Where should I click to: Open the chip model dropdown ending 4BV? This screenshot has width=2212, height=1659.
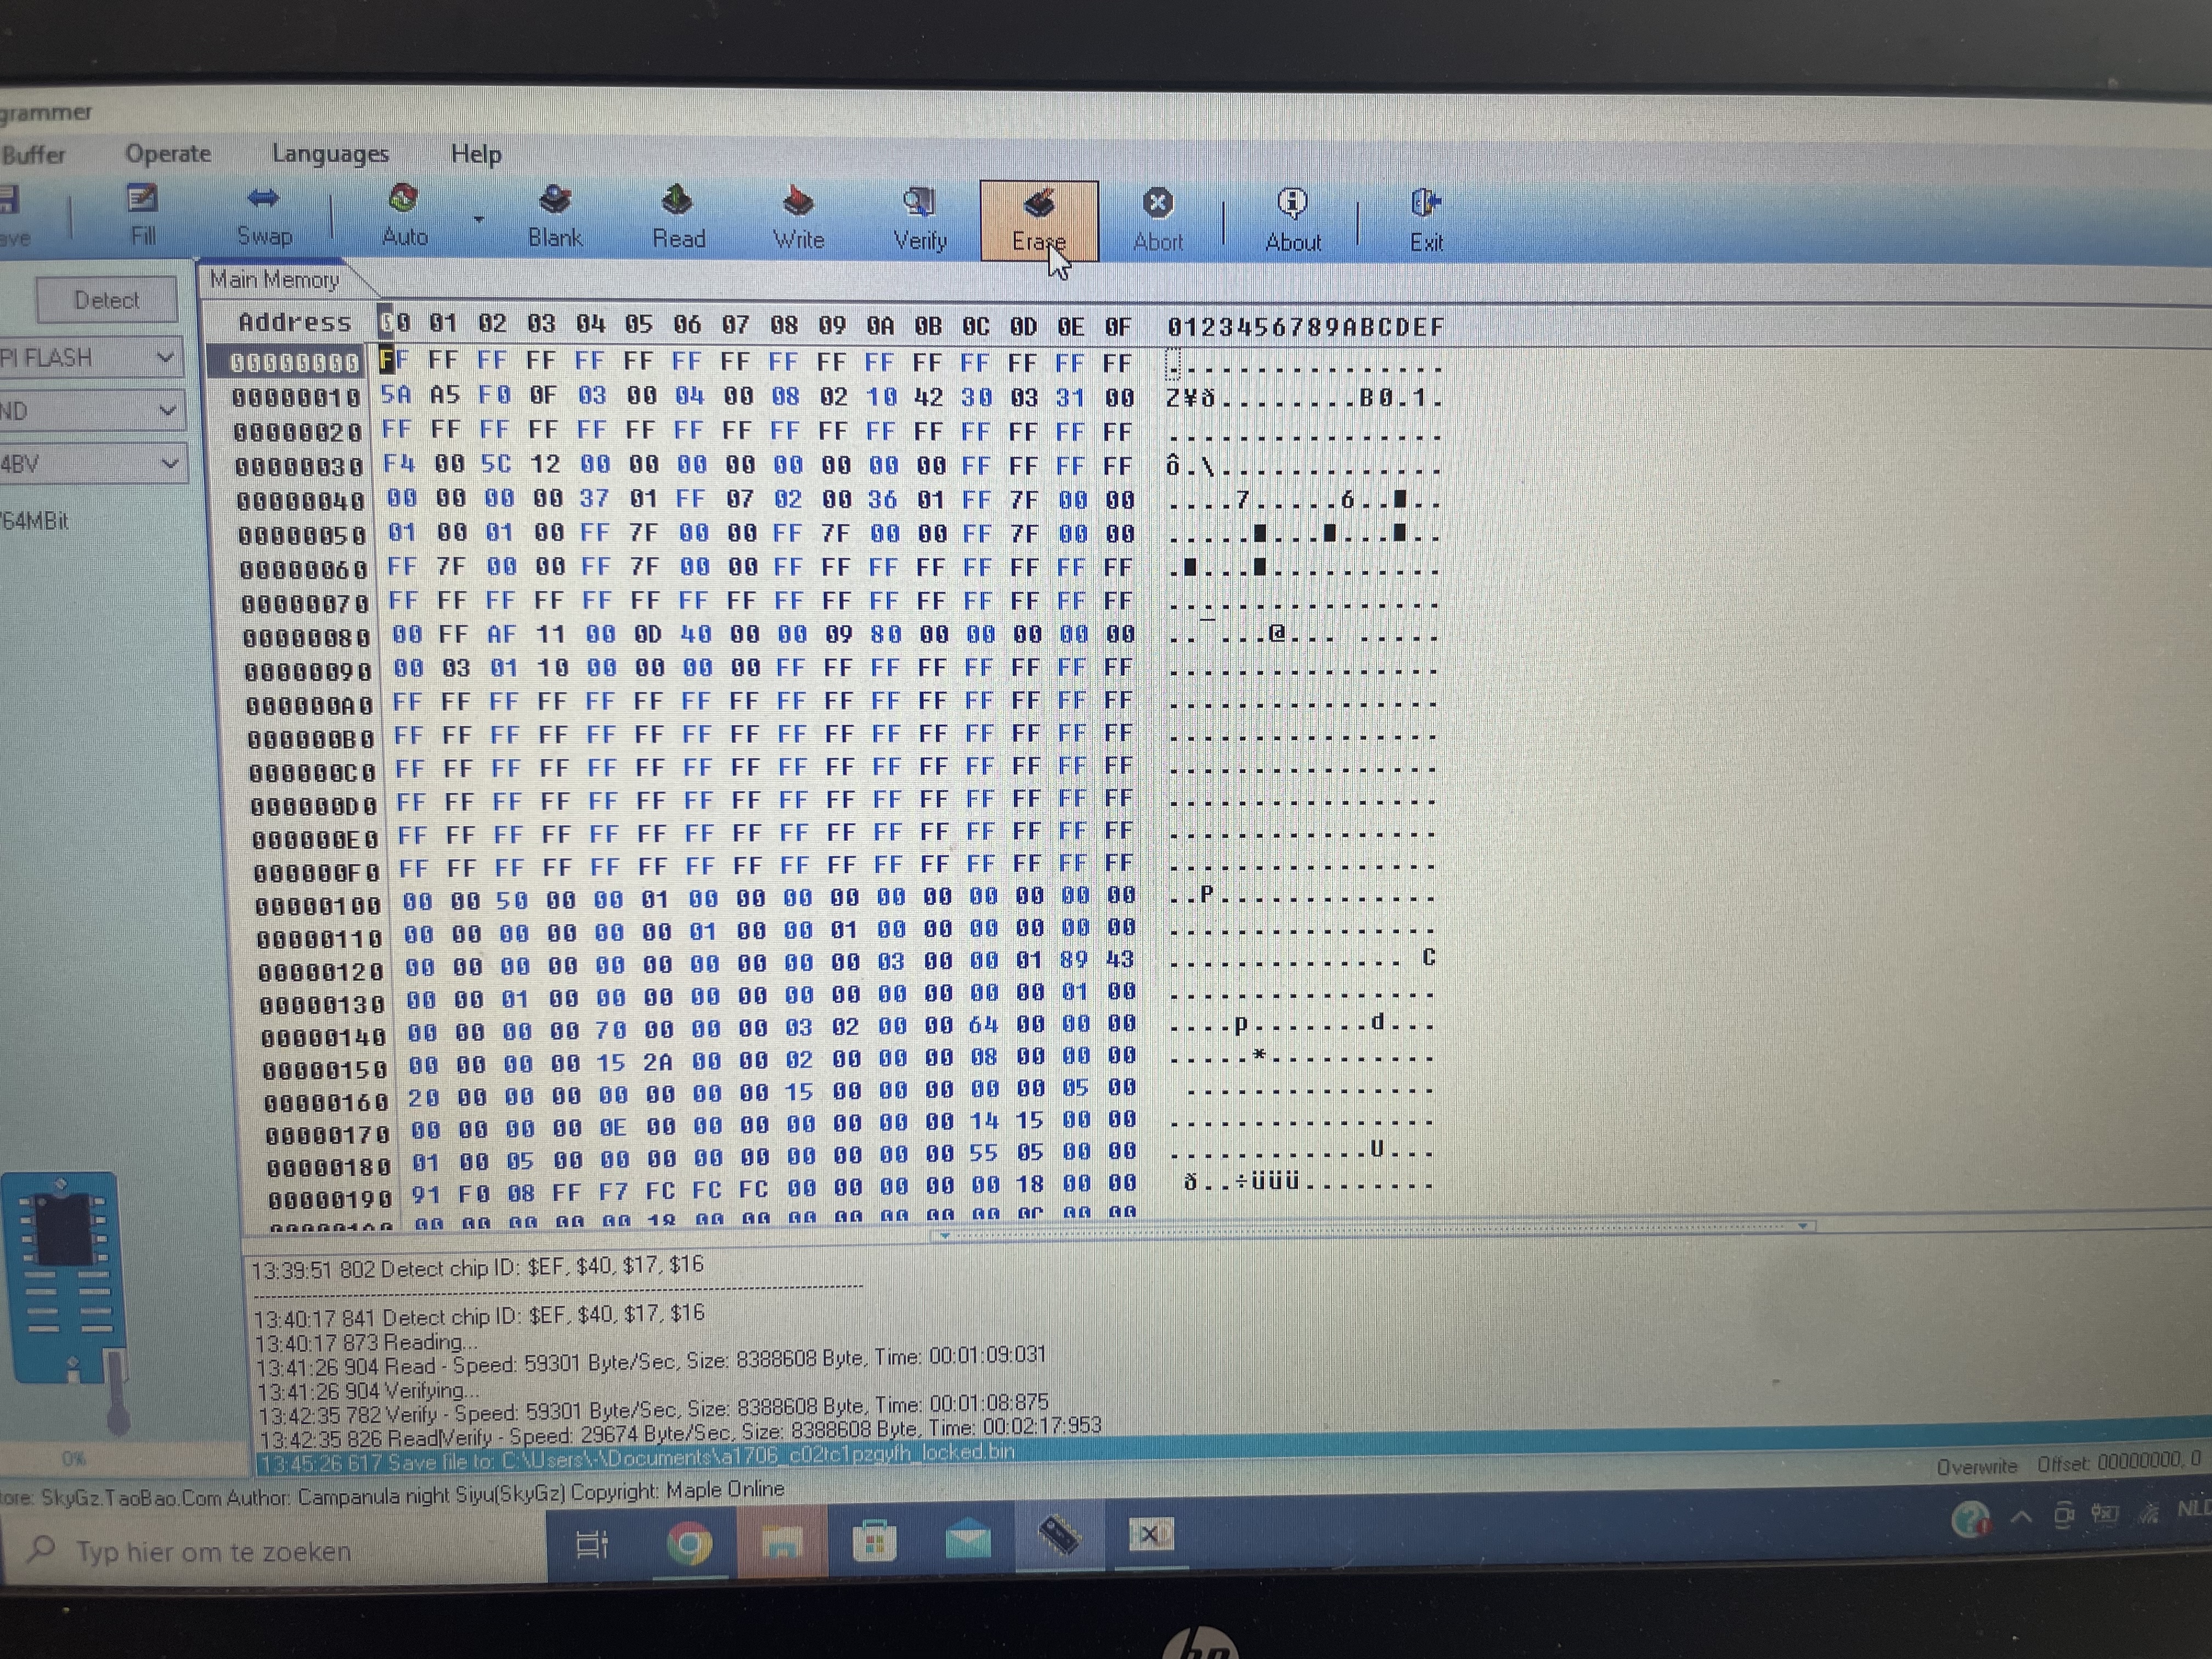click(93, 464)
